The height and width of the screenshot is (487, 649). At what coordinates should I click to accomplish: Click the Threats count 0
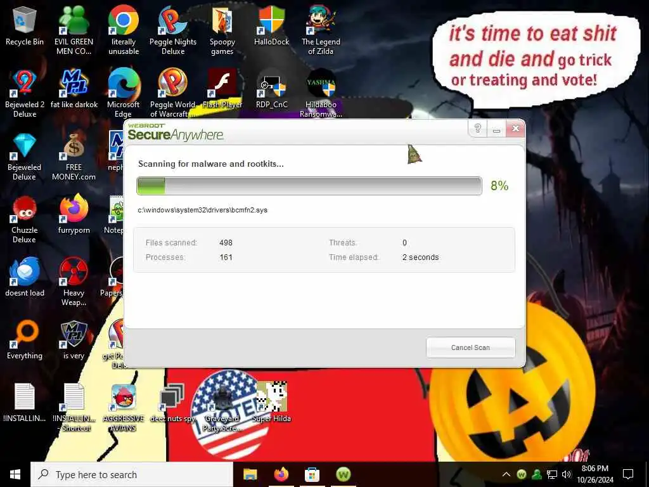405,243
